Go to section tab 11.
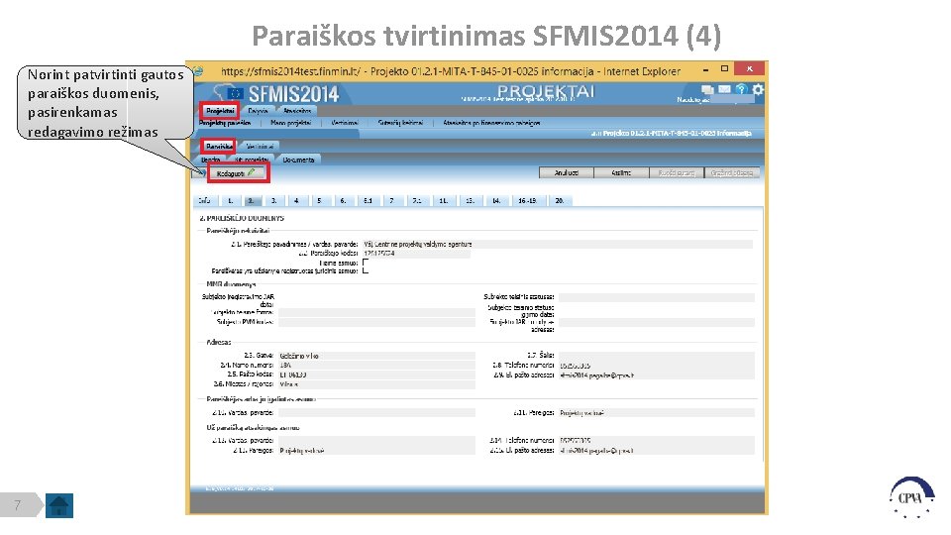This screenshot has width=951, height=535. tap(444, 200)
